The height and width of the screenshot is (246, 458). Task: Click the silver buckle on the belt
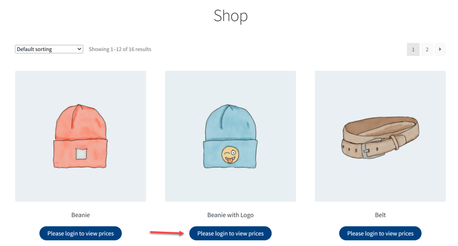click(369, 150)
